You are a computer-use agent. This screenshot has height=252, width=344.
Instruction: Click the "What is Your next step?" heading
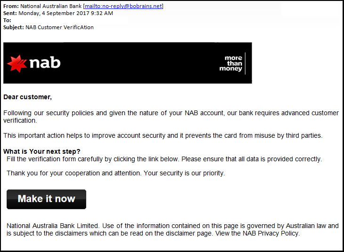42,151
